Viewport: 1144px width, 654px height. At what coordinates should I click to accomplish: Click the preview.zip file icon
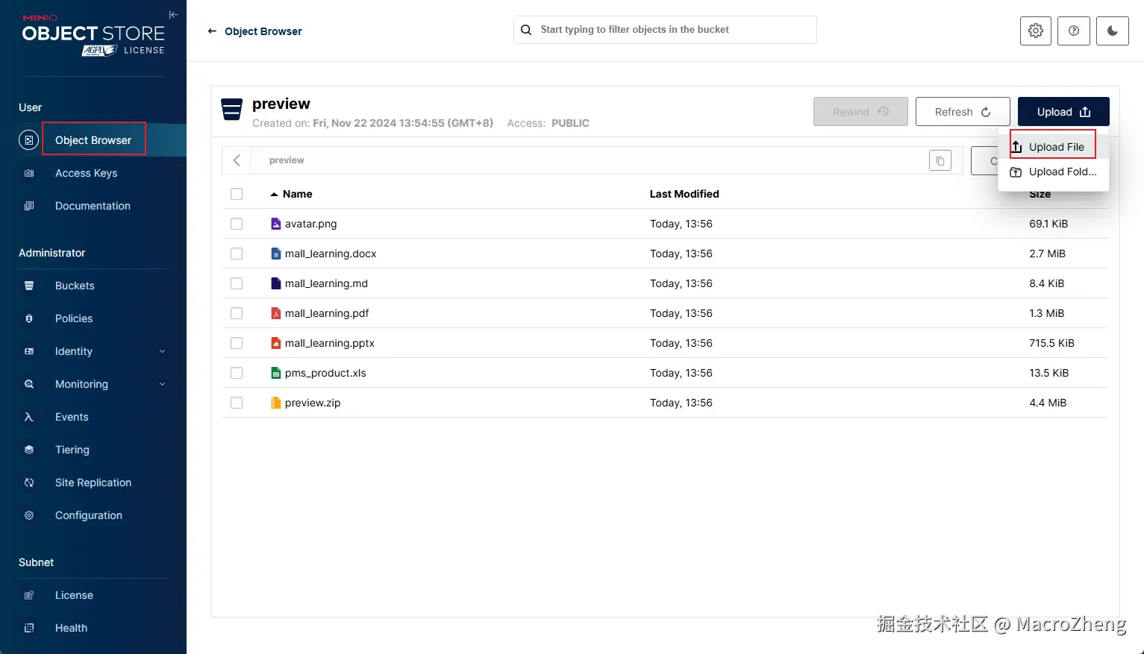click(275, 403)
